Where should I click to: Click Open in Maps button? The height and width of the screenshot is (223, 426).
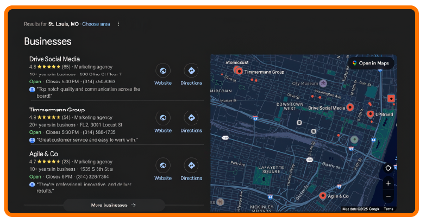[x=371, y=63]
